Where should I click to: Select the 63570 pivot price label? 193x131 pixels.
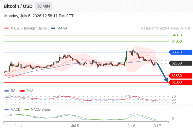pos(180,52)
